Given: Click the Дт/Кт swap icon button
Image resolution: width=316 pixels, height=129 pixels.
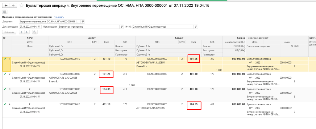Looking at the screenshot, I should pos(35,32).
